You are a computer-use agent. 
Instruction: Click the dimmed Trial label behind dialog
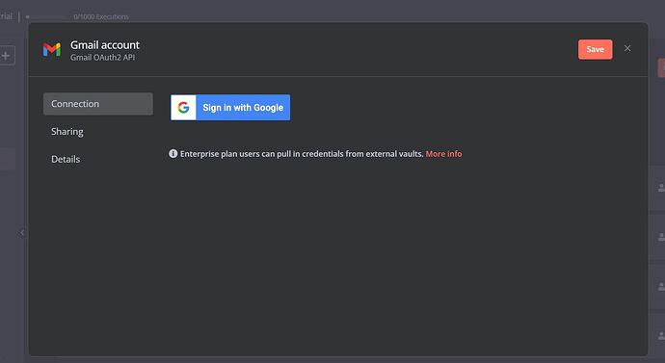point(6,16)
